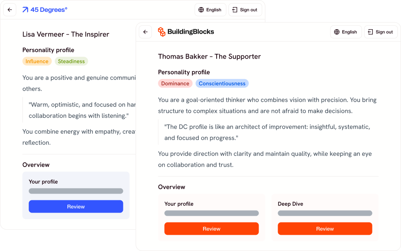
Task: Click Thomas Bakker – The Supporter heading
Action: click(x=209, y=57)
